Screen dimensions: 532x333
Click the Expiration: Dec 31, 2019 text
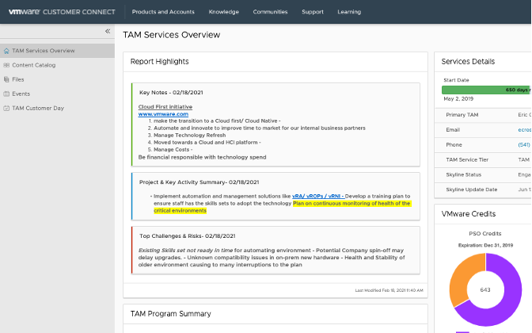(485, 245)
